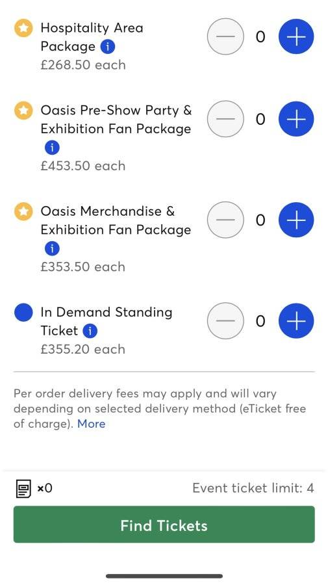Image resolution: width=328 pixels, height=585 pixels.
Task: Decrease Hospitality Area Package ticket quantity
Action: [225, 36]
